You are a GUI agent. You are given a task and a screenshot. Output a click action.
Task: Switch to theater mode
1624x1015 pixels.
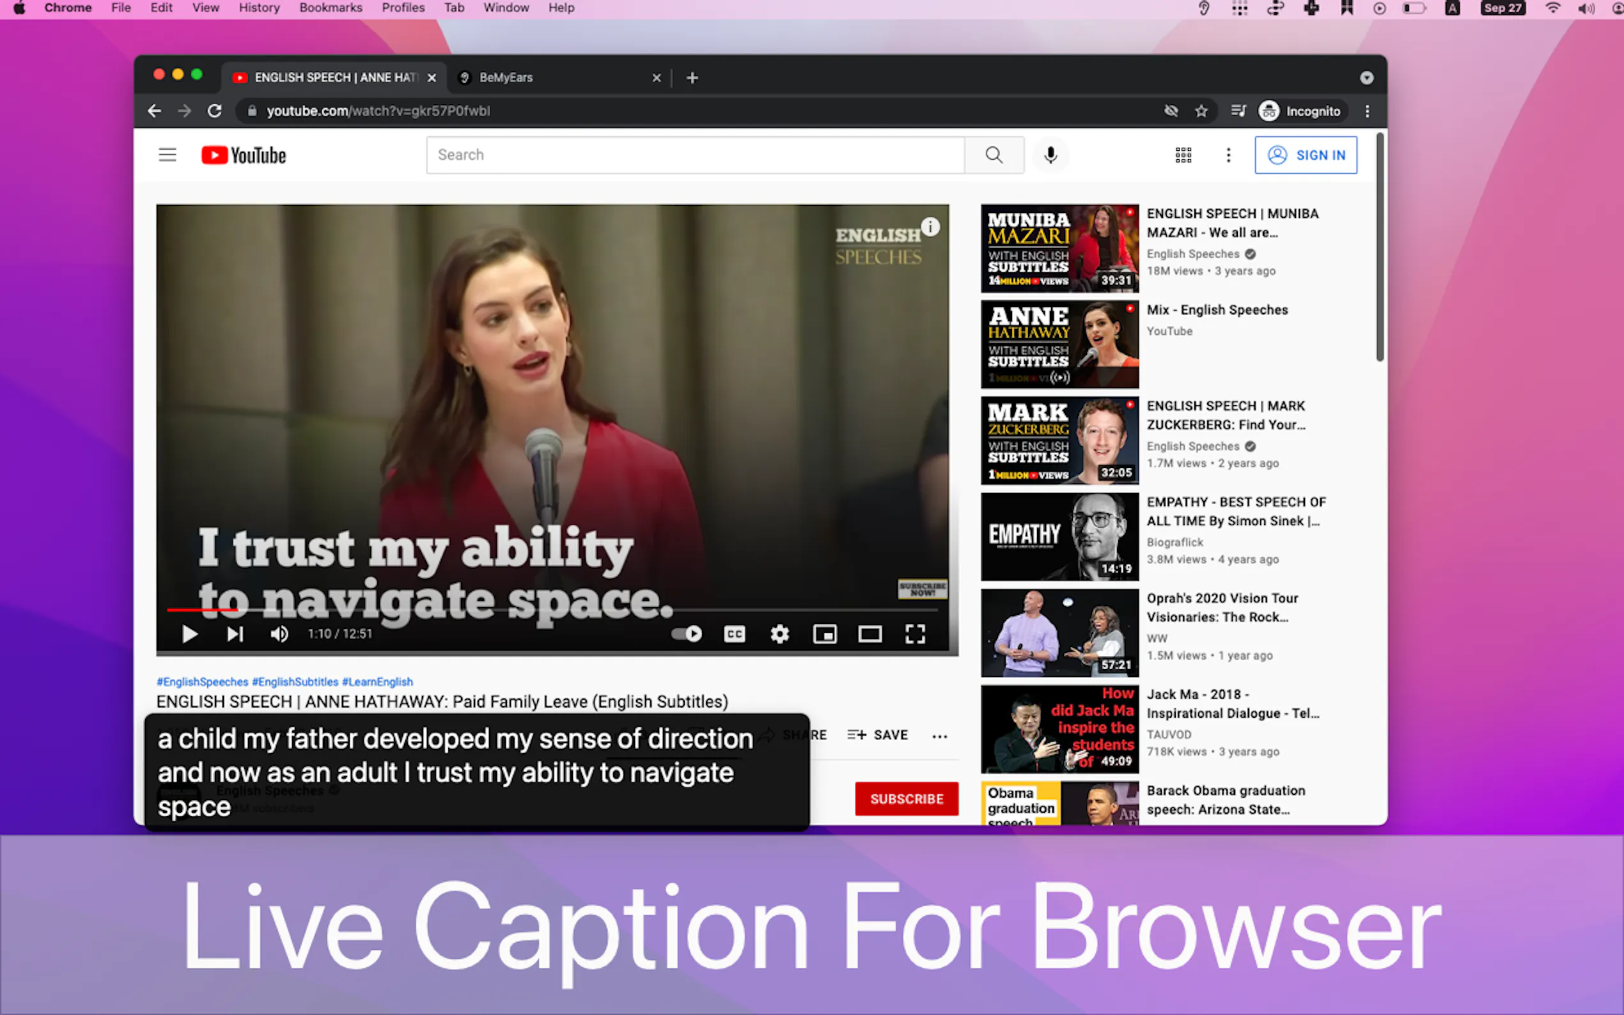tap(870, 633)
